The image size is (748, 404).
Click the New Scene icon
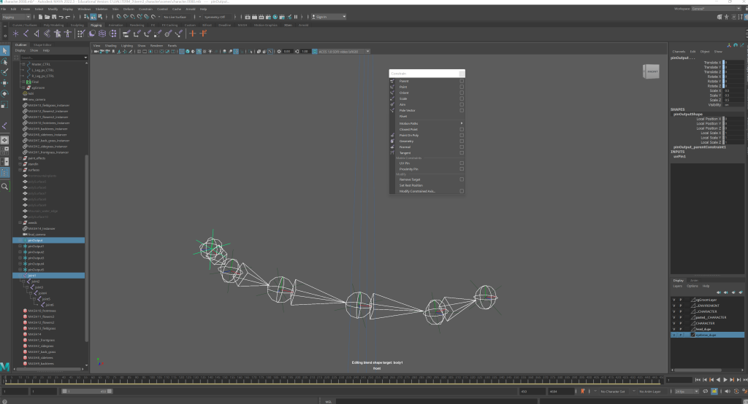[41, 17]
